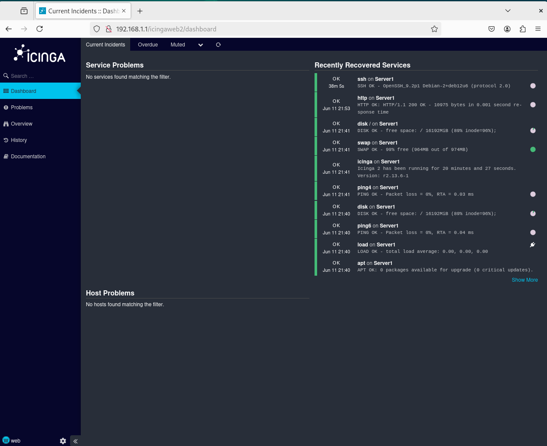Click the ssh service performance pie icon

[x=533, y=86]
